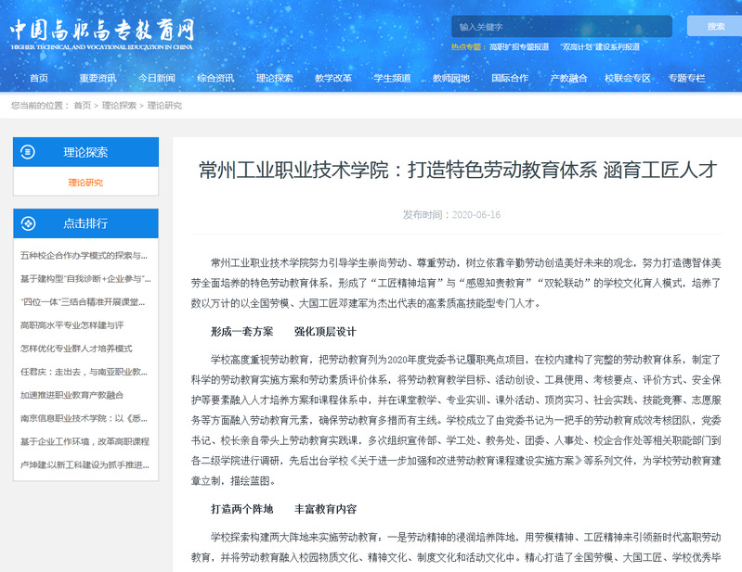Click 首页 in the breadcrumb trail
Screen dimensions: 742x572
click(83, 106)
